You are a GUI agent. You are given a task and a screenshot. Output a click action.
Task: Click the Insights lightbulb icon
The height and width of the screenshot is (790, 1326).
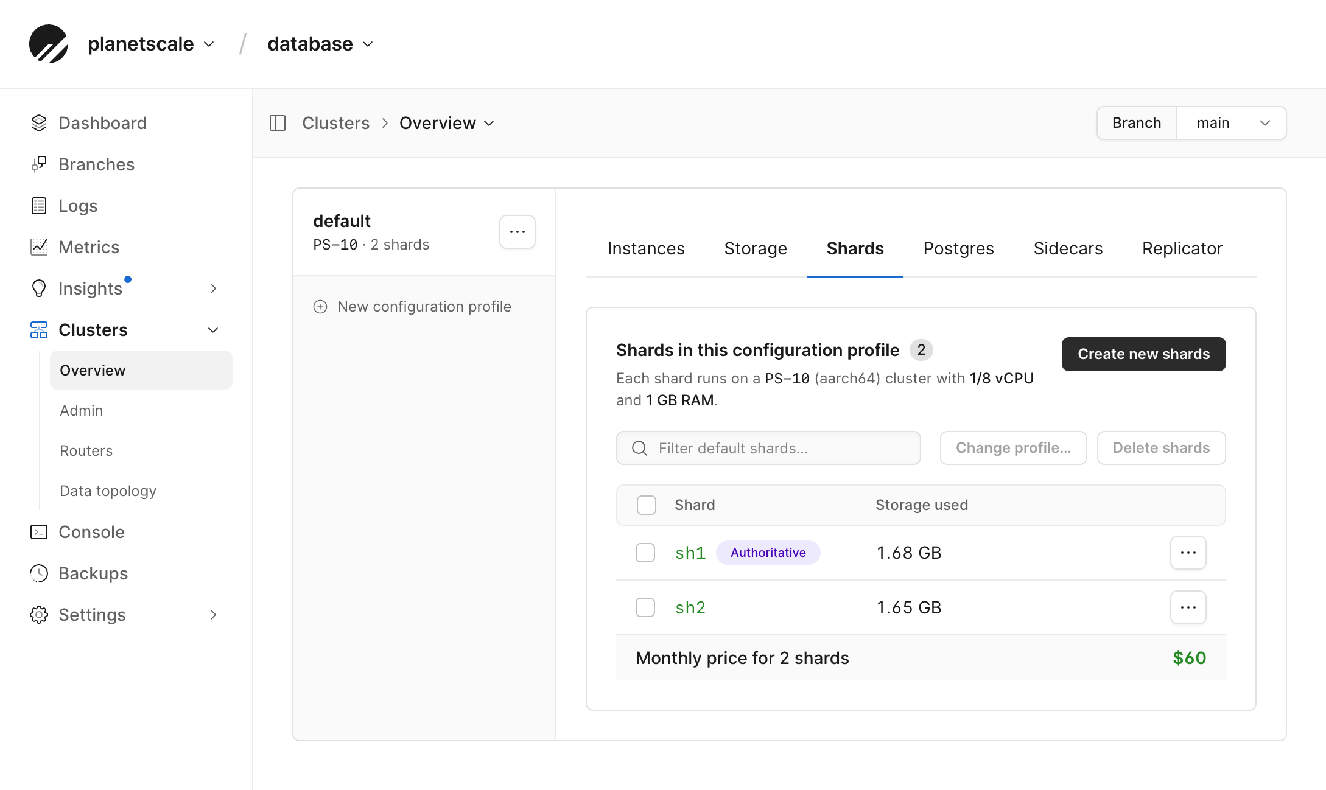(x=39, y=288)
